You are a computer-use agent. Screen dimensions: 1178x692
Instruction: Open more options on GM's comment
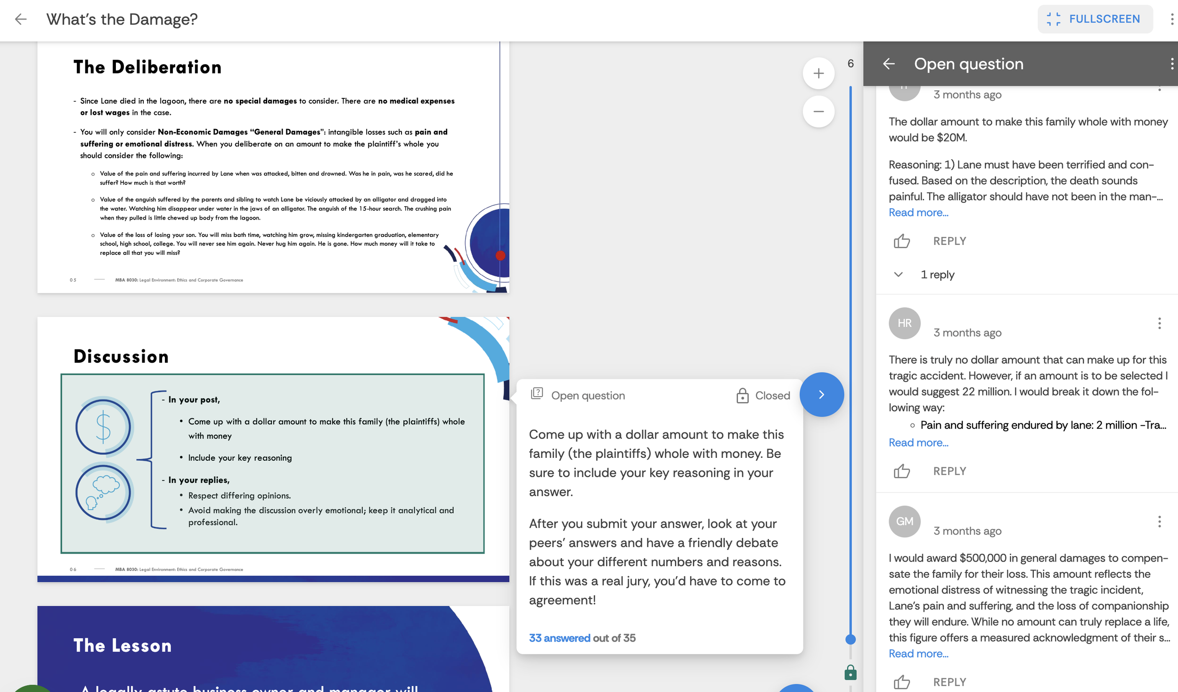click(x=1159, y=521)
